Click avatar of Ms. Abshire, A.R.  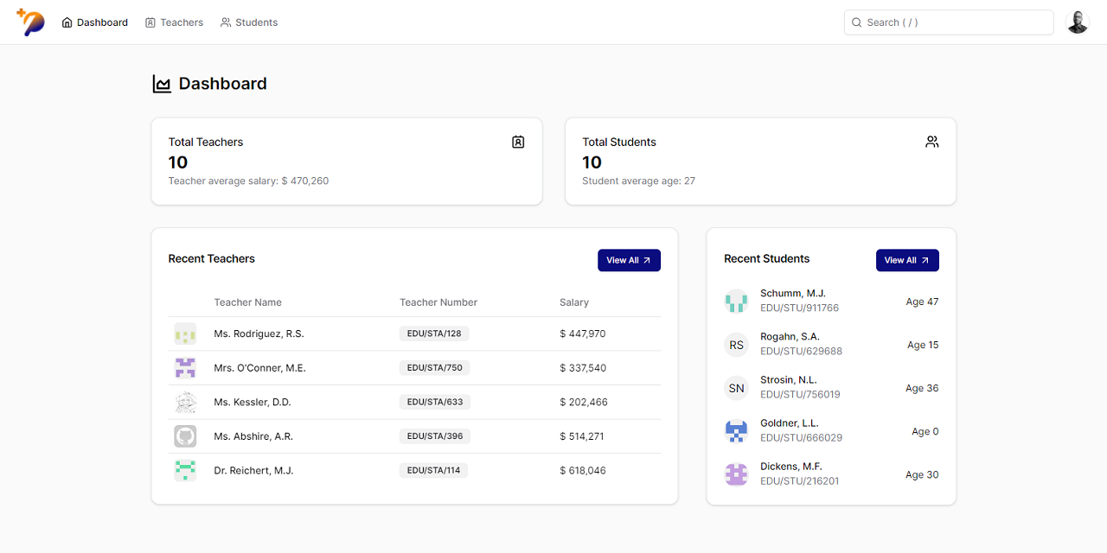[x=185, y=436]
